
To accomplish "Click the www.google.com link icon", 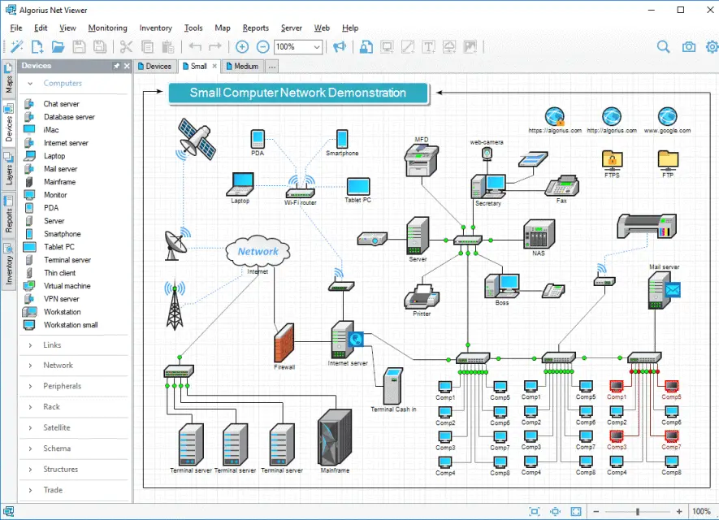I will click(x=667, y=116).
